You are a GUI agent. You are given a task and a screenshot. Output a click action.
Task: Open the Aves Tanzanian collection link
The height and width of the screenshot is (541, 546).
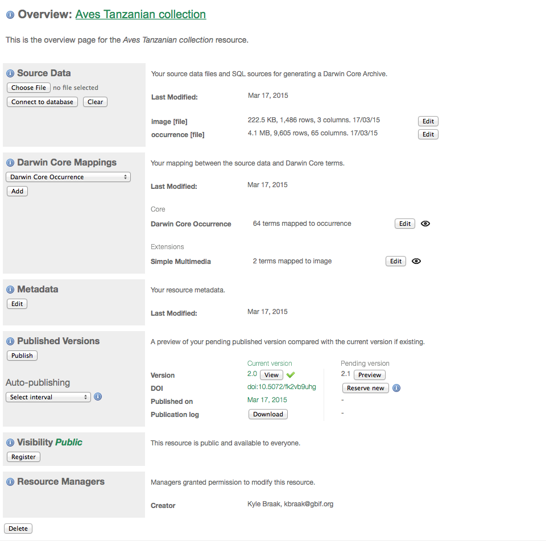click(140, 14)
